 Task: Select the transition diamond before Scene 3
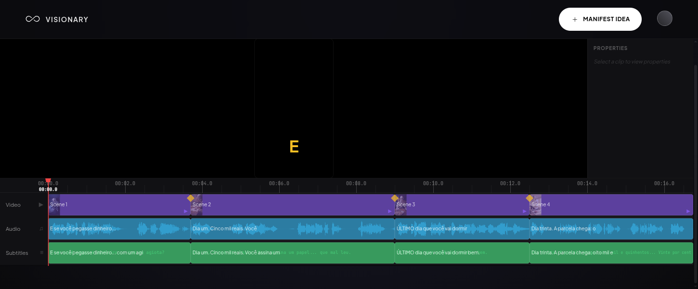[x=395, y=198]
